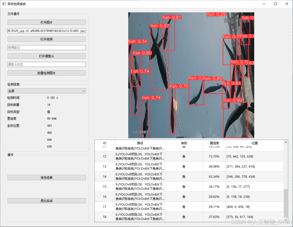Click the ID column header

tap(104, 143)
